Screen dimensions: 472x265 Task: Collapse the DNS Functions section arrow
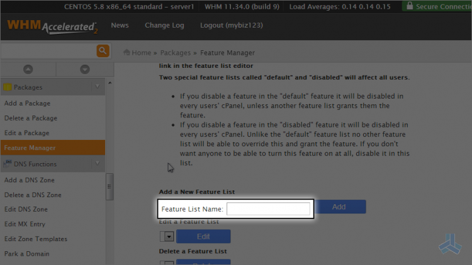97,163
